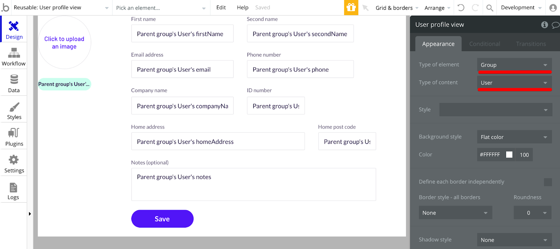
Task: Select the 'Home address' label text
Action: click(x=148, y=127)
